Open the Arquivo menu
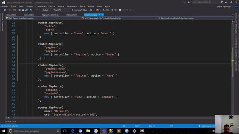This screenshot has width=239, height=134. point(5,6)
